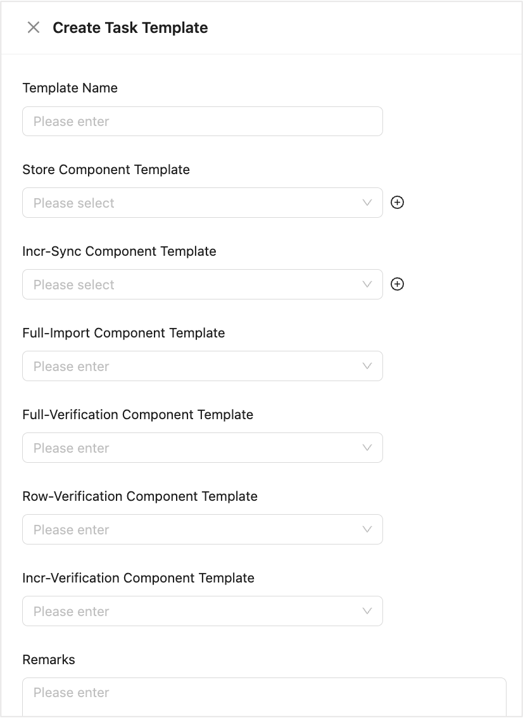
Task: Click the Create Task Template heading
Action: (130, 28)
